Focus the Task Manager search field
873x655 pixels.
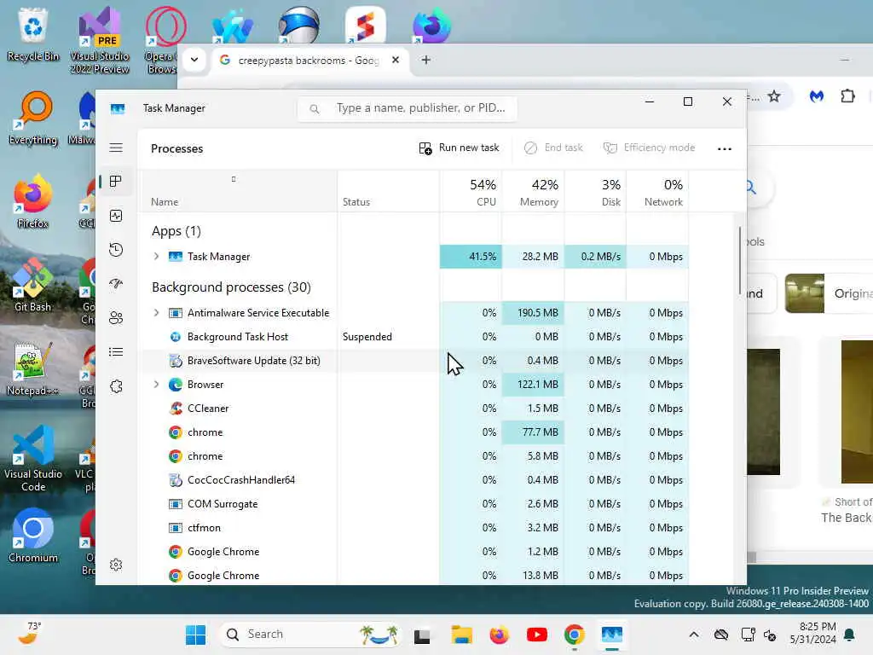[407, 108]
